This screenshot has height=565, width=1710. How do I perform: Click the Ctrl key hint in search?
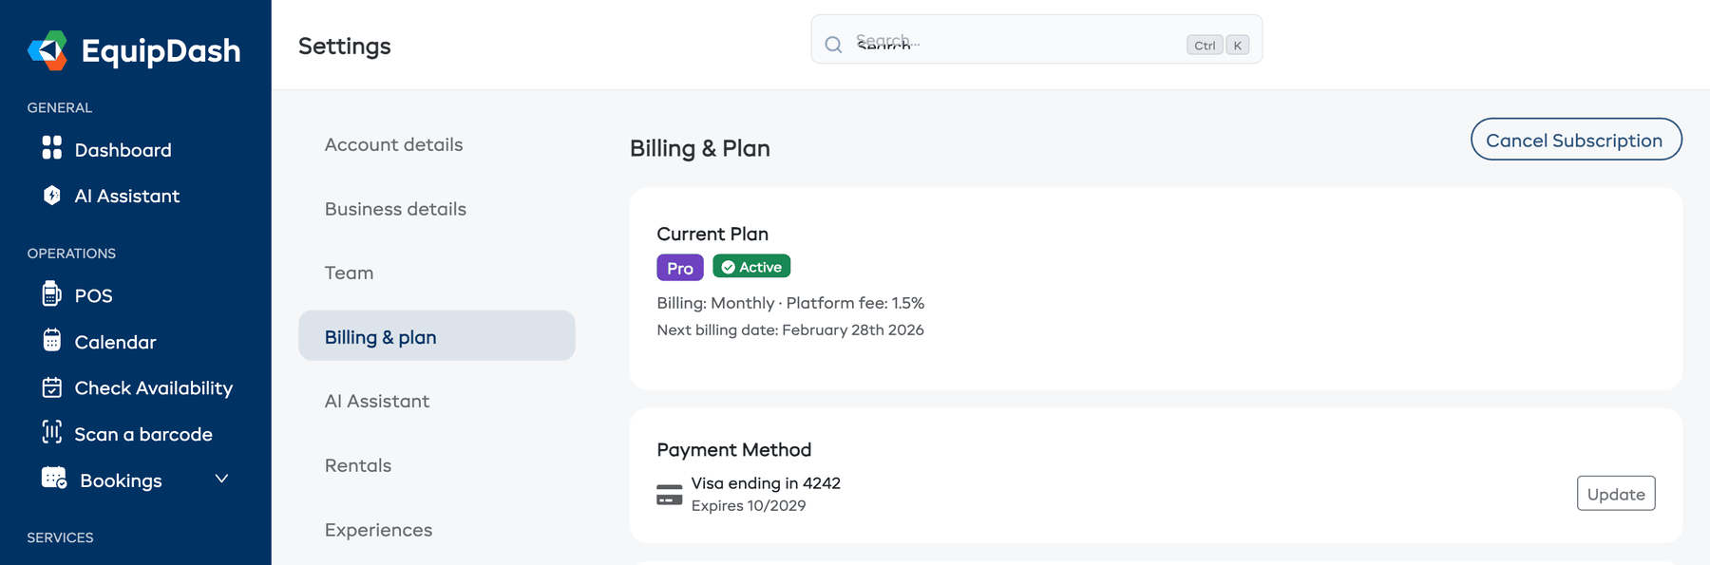click(1205, 45)
